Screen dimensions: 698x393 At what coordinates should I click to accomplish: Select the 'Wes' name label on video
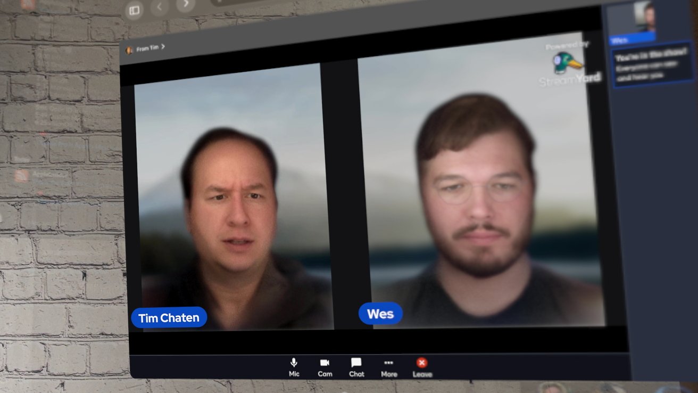(380, 314)
